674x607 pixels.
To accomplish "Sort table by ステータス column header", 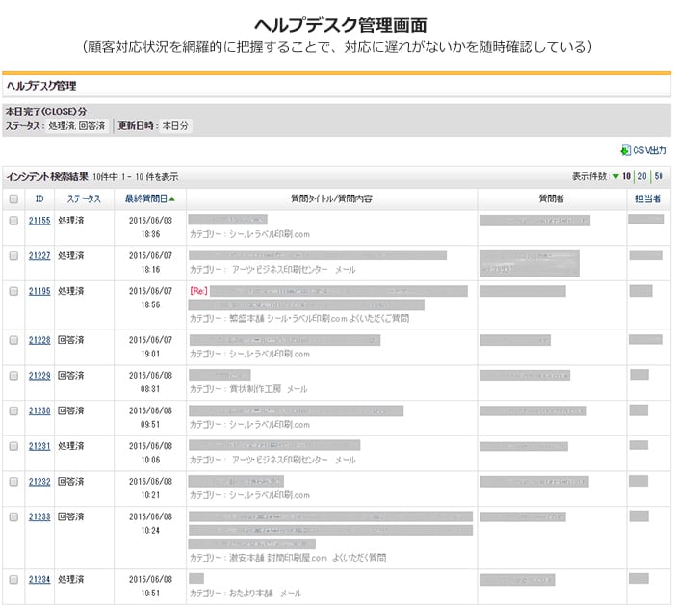I will [x=84, y=198].
